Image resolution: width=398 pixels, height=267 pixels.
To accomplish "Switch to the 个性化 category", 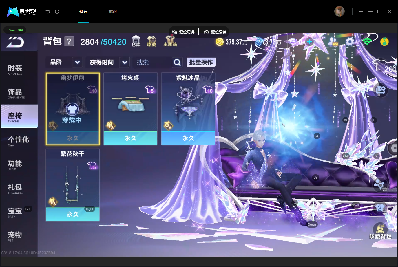I will 18,141.
